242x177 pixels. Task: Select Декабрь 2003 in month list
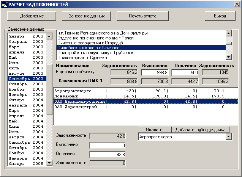pyautogui.click(x=27, y=95)
